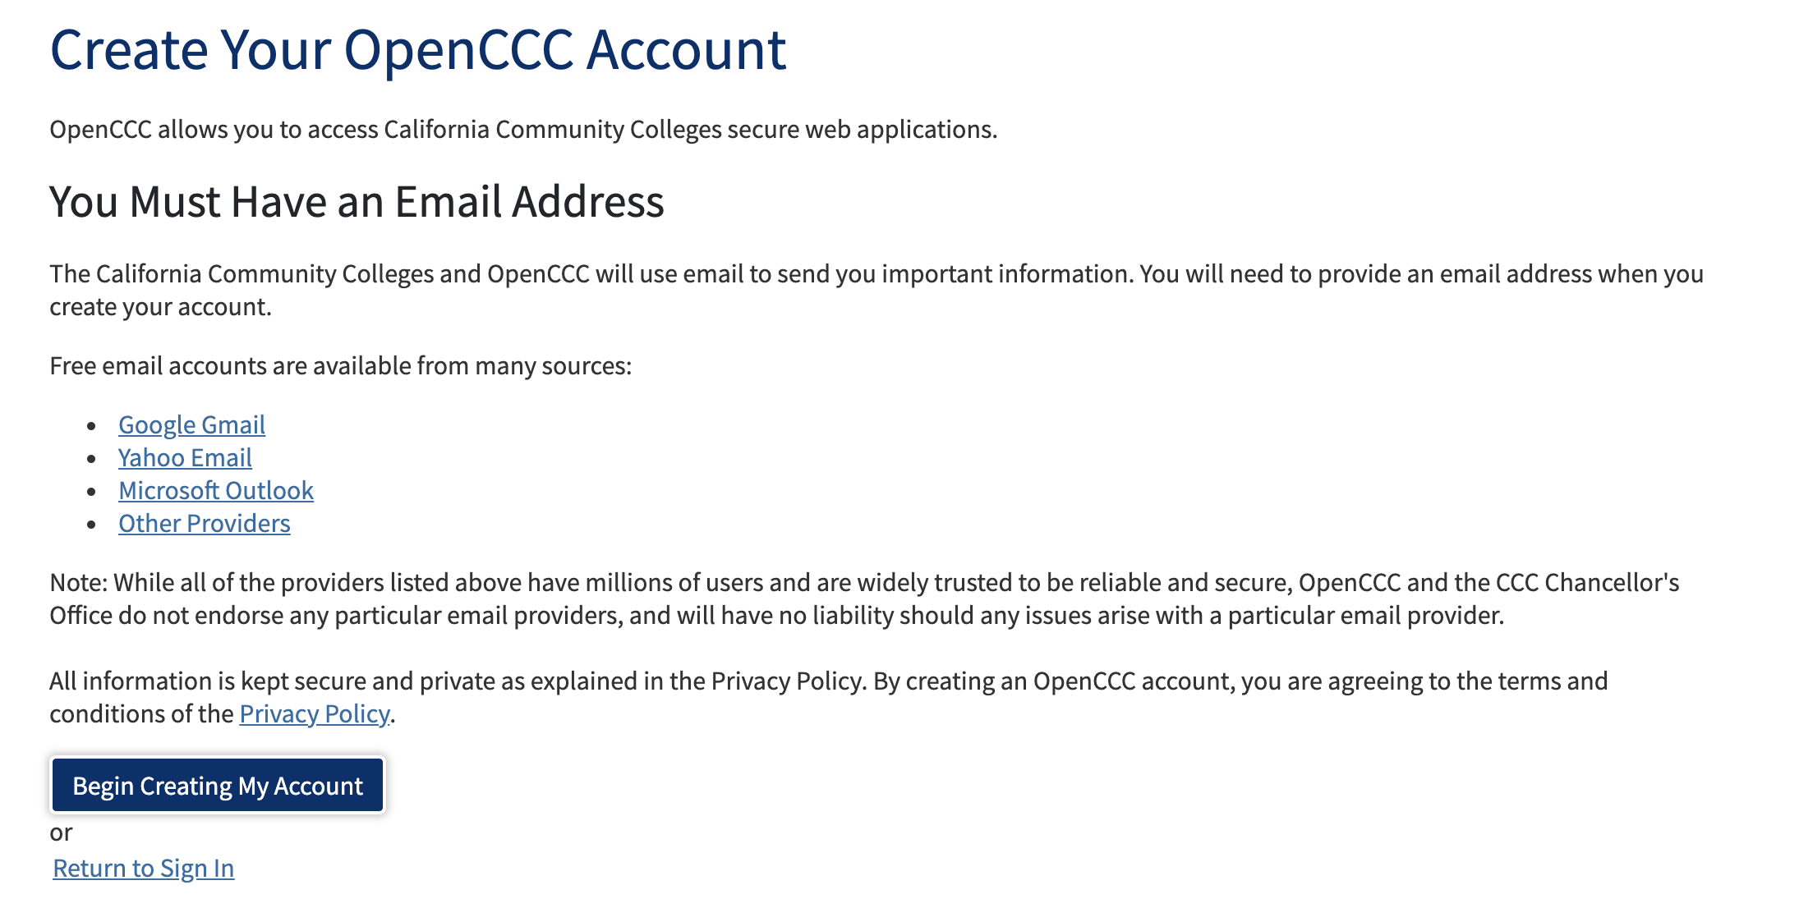
Task: Click the Create Your OpenCCC Account heading
Action: point(418,50)
